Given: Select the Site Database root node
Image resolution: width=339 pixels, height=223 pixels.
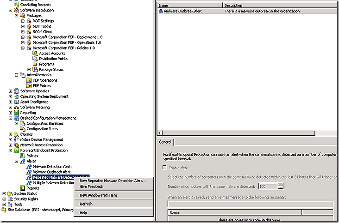Looking at the screenshot, I should [41, 210].
